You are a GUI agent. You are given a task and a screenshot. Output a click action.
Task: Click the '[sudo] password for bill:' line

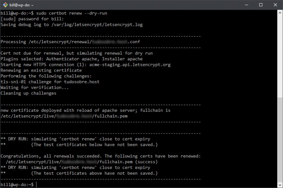coord(31,19)
